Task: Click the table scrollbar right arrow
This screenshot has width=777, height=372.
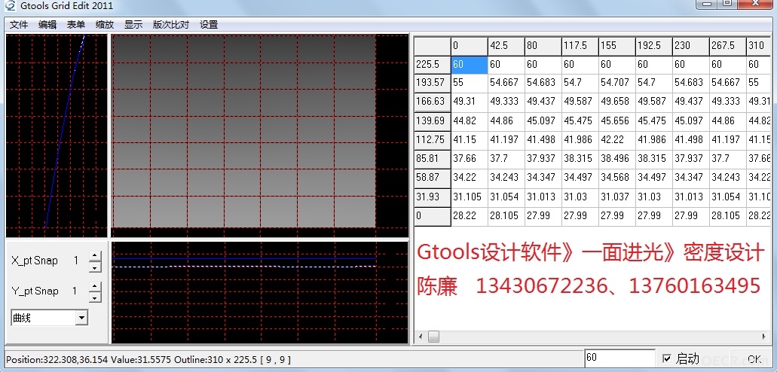Action: click(x=763, y=337)
